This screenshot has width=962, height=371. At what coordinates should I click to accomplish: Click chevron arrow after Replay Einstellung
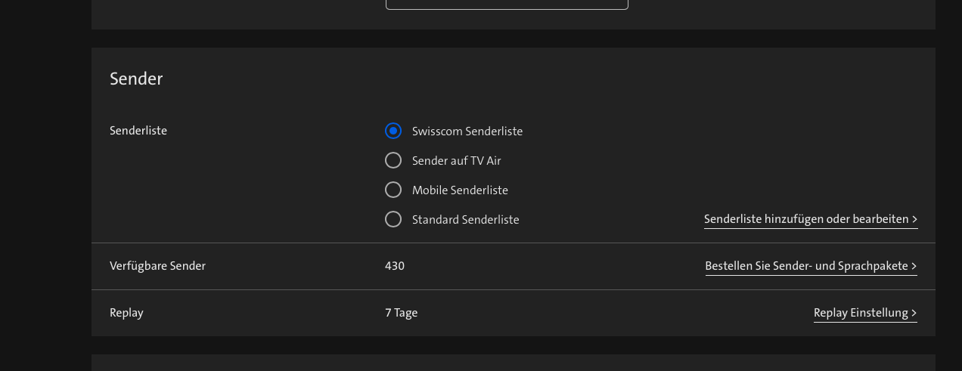tap(914, 314)
